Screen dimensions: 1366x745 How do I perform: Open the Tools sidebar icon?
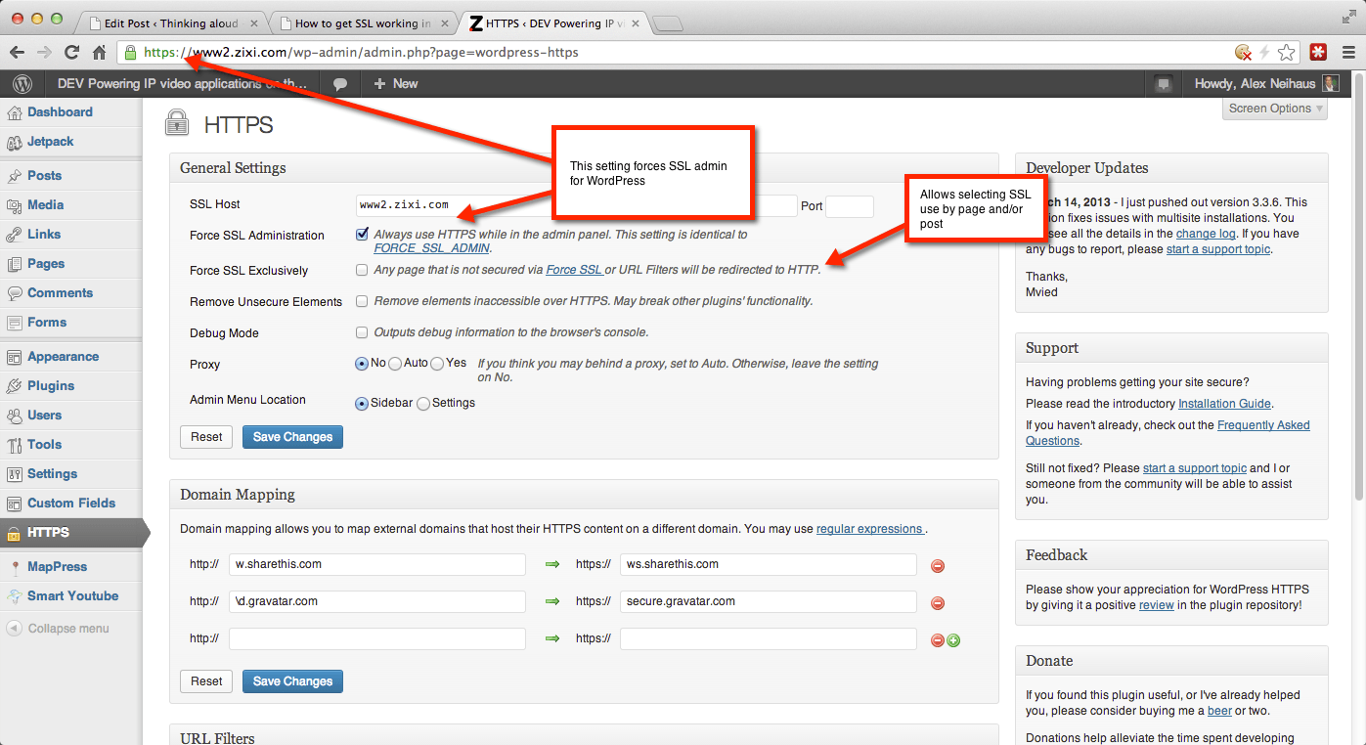point(14,445)
